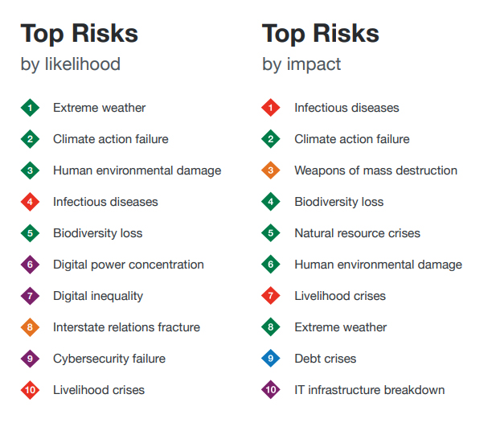The width and height of the screenshot is (500, 427).
Task: Click the by impact subheading
Action: pyautogui.click(x=301, y=65)
